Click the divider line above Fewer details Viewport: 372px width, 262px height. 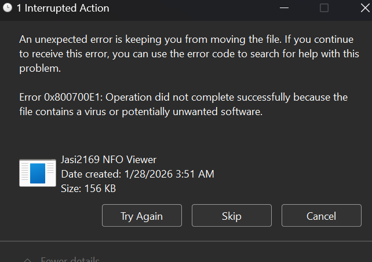[185, 241]
